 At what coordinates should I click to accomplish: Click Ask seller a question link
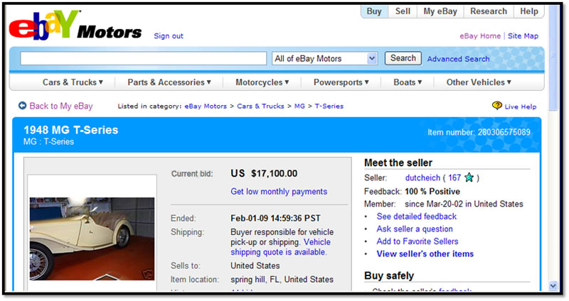point(415,229)
